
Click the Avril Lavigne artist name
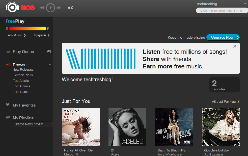coord(214,154)
